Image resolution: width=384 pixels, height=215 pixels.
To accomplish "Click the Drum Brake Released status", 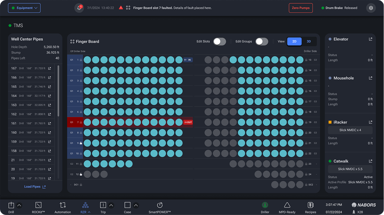I will pyautogui.click(x=339, y=8).
